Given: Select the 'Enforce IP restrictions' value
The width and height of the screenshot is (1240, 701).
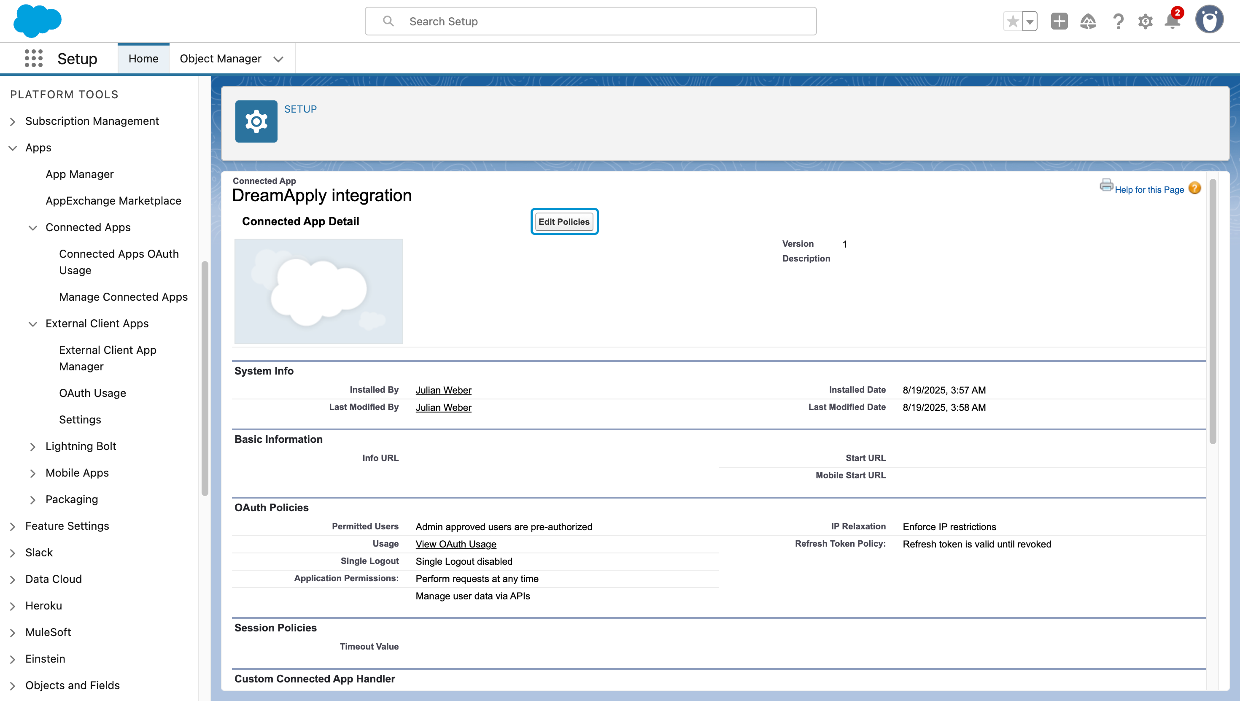Looking at the screenshot, I should pos(949,527).
